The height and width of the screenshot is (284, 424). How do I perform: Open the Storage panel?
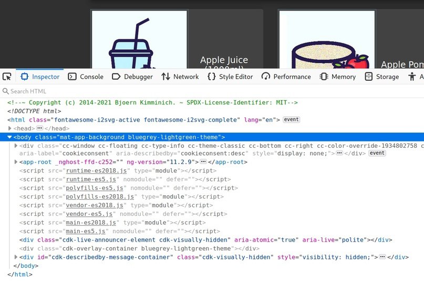click(382, 77)
